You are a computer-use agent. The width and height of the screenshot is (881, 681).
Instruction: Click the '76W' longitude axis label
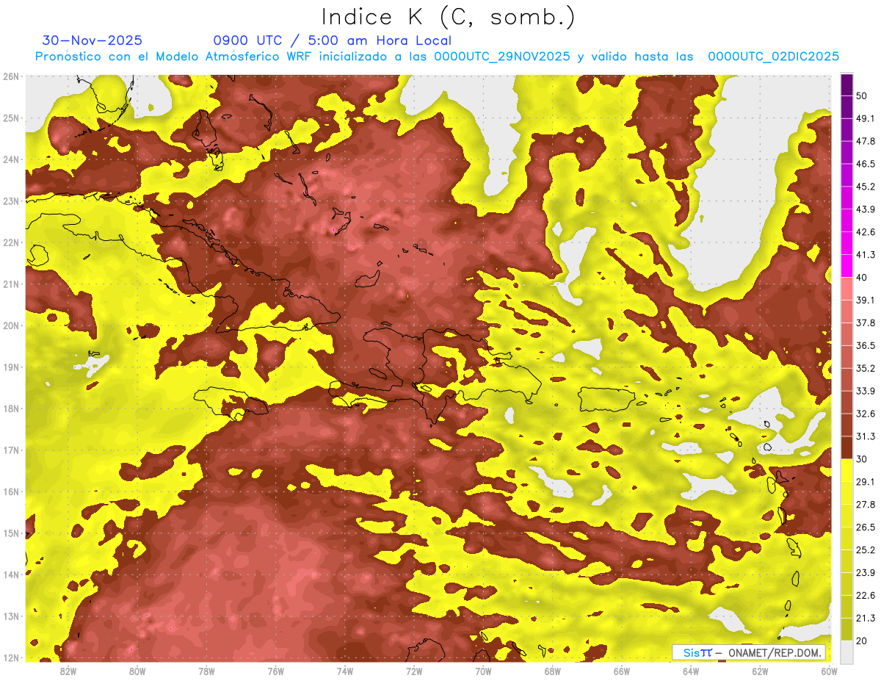[x=276, y=671]
